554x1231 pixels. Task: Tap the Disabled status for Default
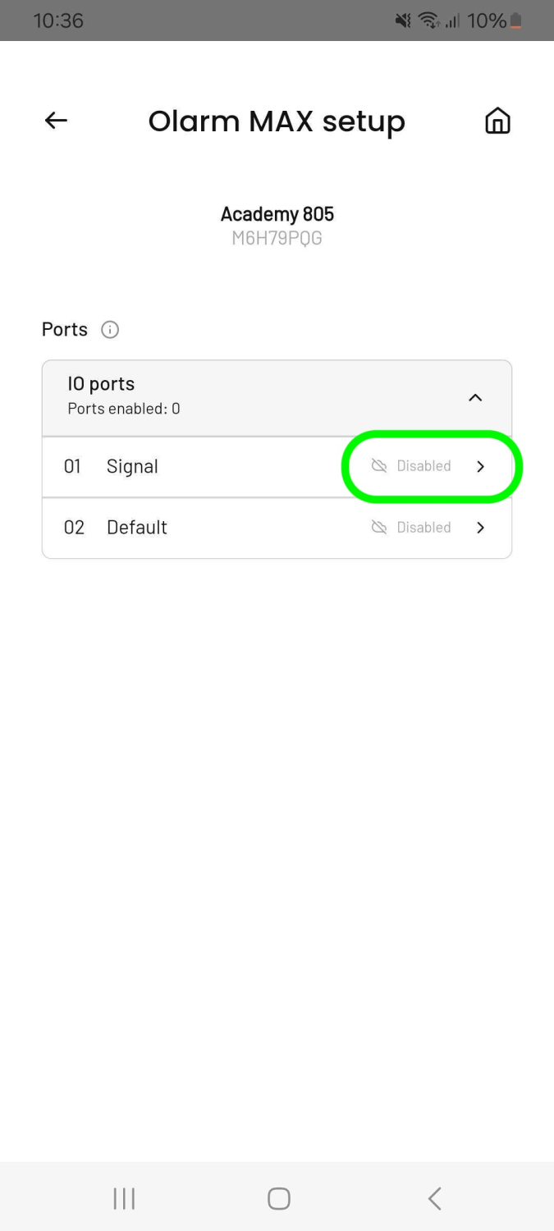point(424,528)
